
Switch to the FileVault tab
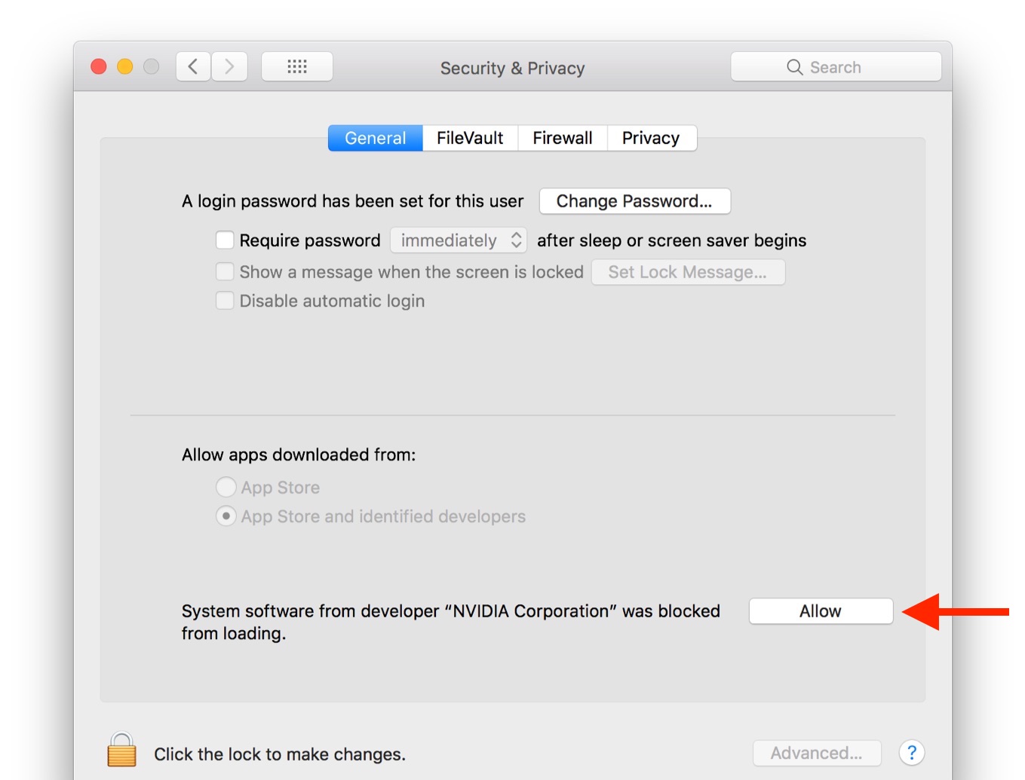point(470,138)
